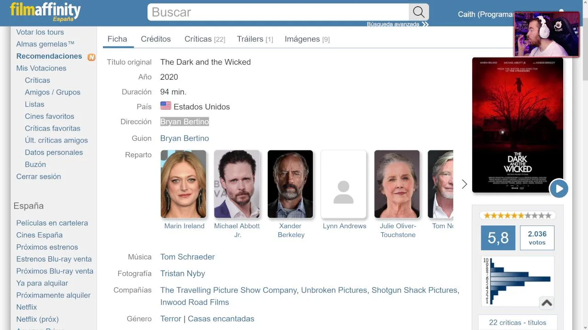Open Próximos estrenos
The image size is (588, 330).
47,247
